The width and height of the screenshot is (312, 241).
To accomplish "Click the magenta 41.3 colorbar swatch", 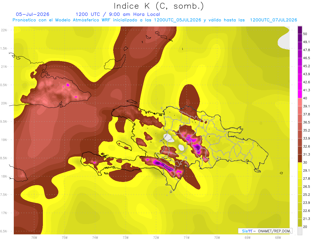I will point(300,94).
